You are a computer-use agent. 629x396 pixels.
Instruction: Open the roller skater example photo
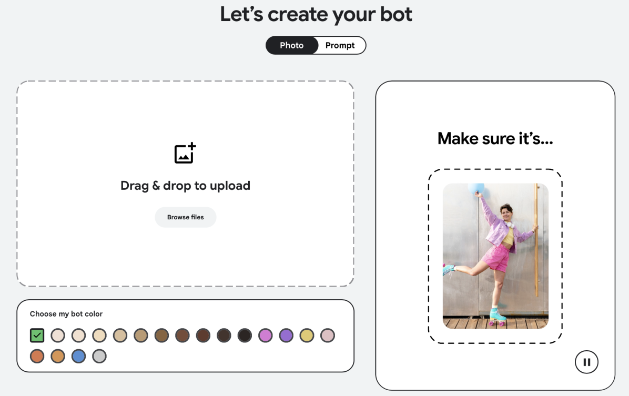pos(495,256)
